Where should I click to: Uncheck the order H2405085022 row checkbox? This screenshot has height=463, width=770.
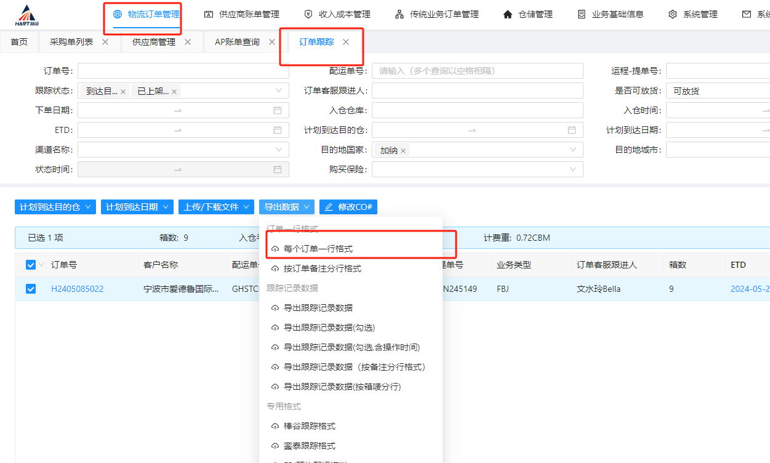pyautogui.click(x=31, y=289)
